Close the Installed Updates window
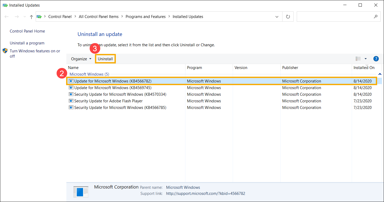Screen dimensions: 384x202 coord(376,5)
